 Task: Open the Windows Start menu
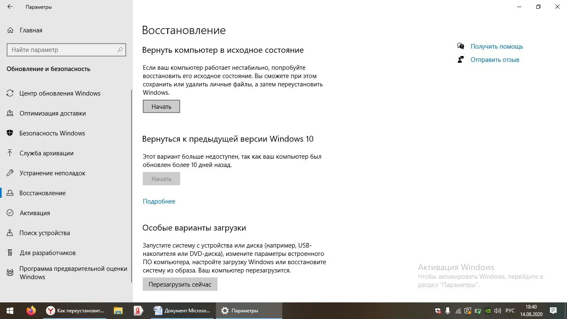pyautogui.click(x=10, y=311)
